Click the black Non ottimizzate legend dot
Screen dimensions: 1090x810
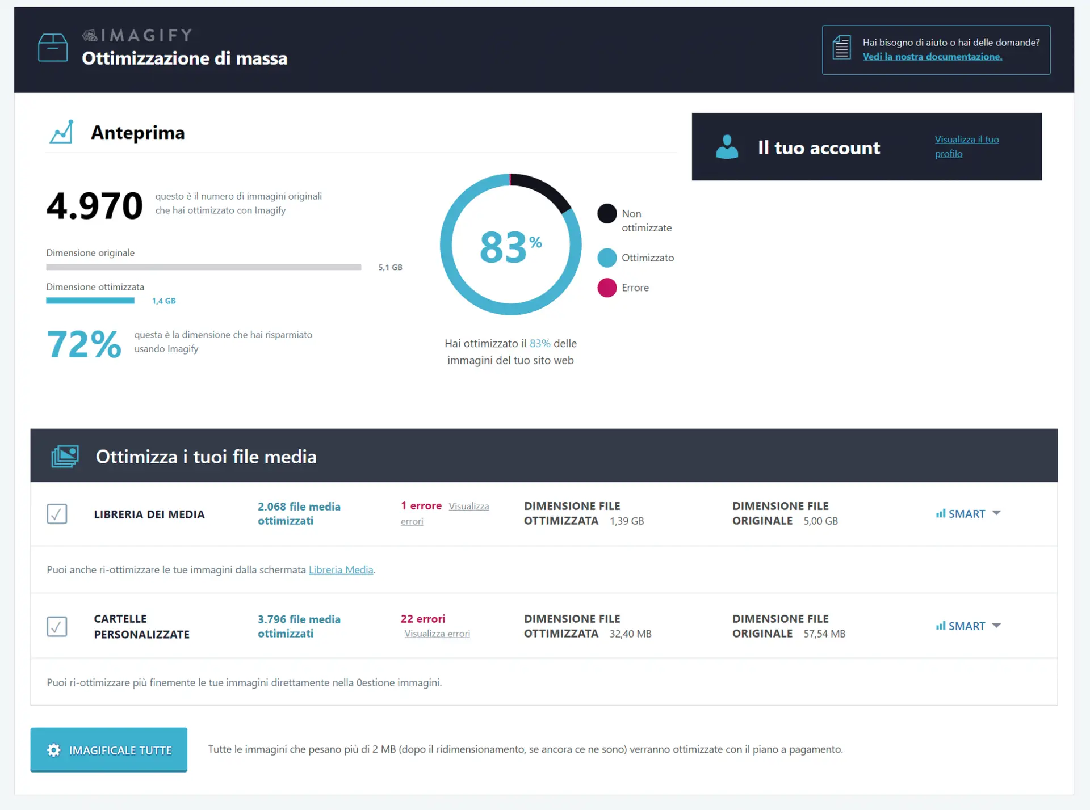[607, 214]
